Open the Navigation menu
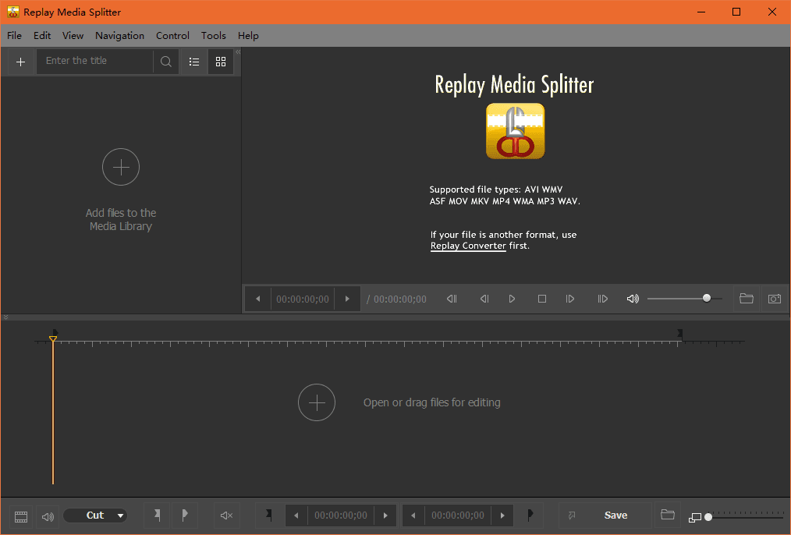 coord(119,36)
